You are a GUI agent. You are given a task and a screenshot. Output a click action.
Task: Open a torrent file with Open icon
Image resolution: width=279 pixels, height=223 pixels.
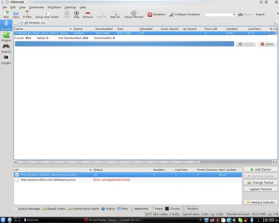[16, 14]
